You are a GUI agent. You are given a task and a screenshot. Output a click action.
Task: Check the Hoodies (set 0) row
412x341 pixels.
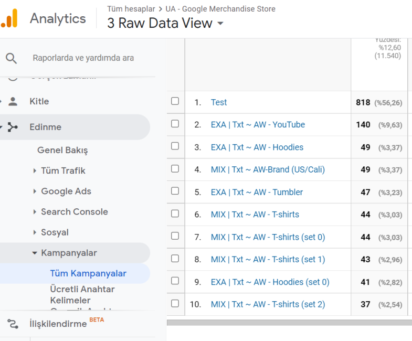[175, 281]
